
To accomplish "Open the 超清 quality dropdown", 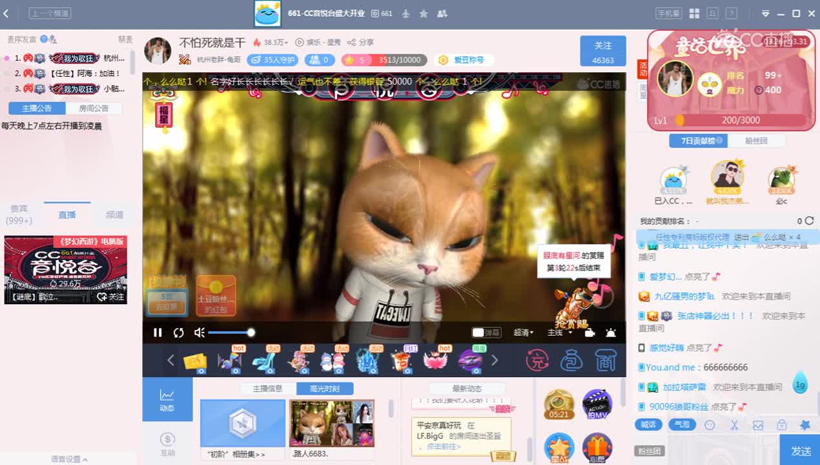I will tap(524, 333).
